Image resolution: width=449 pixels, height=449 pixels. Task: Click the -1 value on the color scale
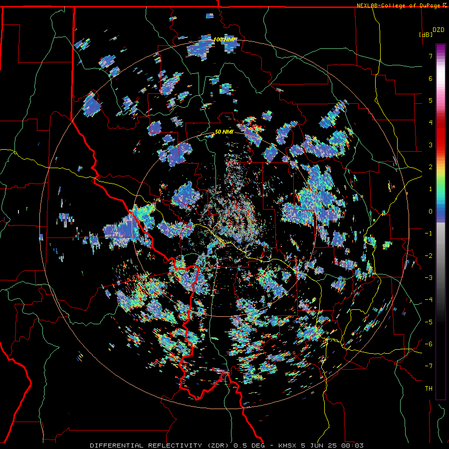429,233
